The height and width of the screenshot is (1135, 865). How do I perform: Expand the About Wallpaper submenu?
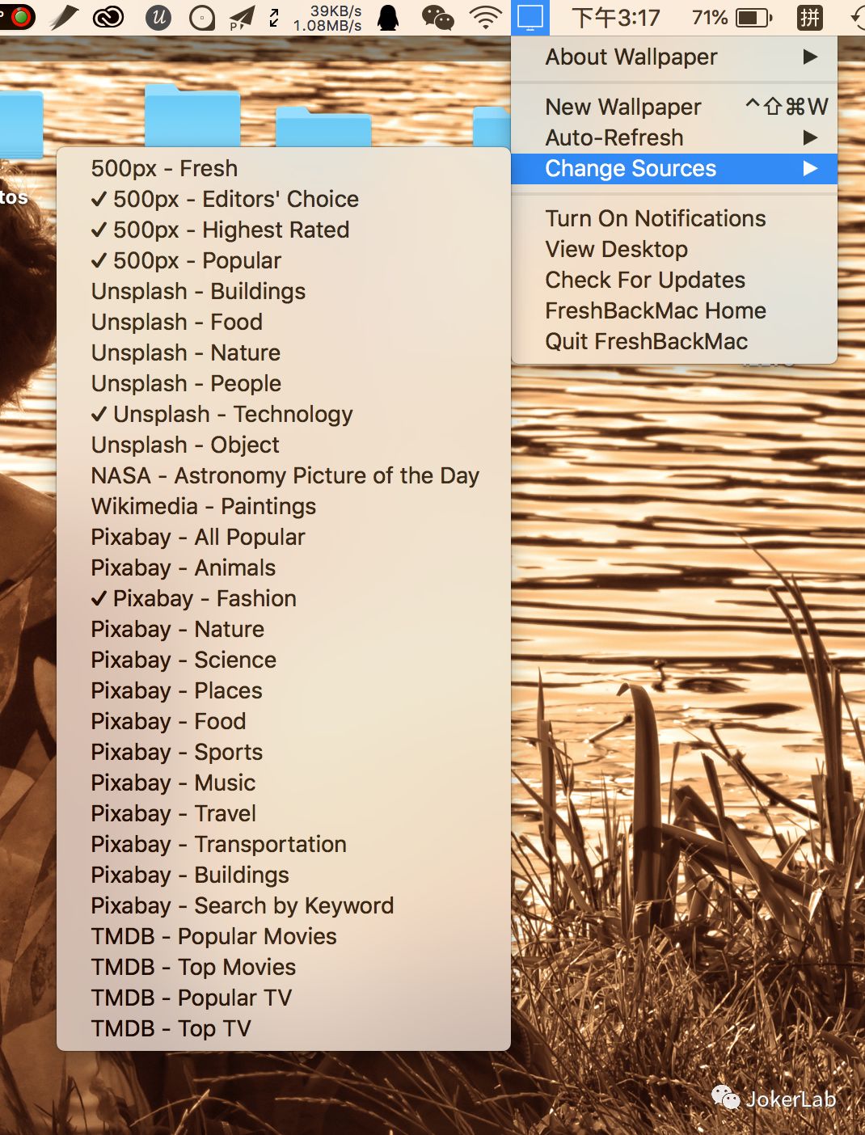674,57
